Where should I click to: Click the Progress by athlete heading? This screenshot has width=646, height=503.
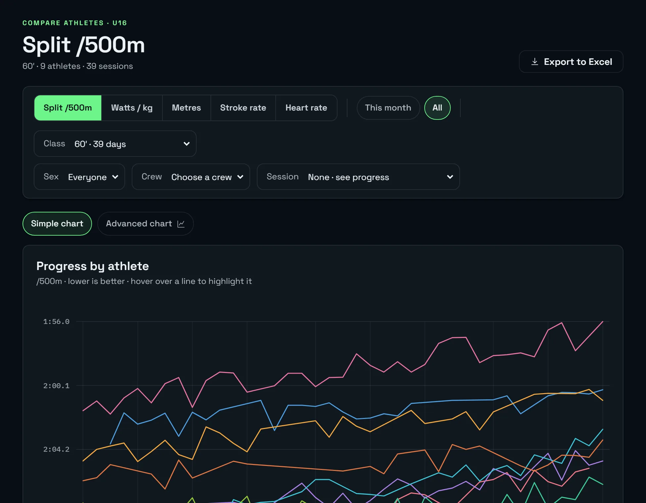tap(93, 266)
